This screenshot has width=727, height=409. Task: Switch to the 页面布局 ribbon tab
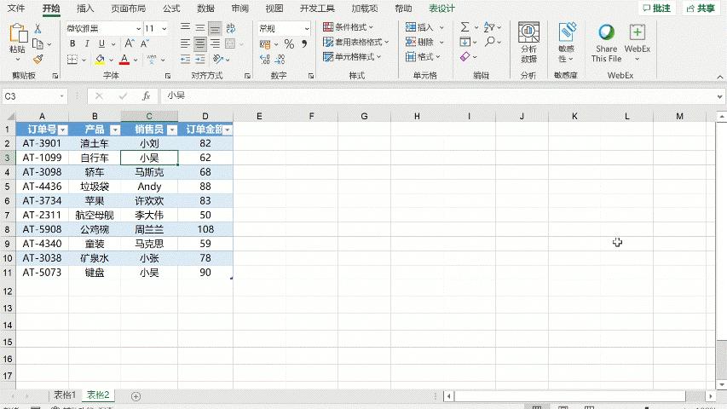point(129,9)
